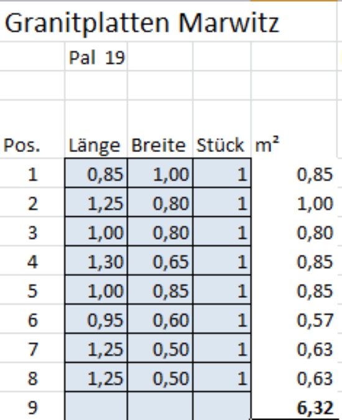Click Breite value 1,00 in position 1

point(160,173)
